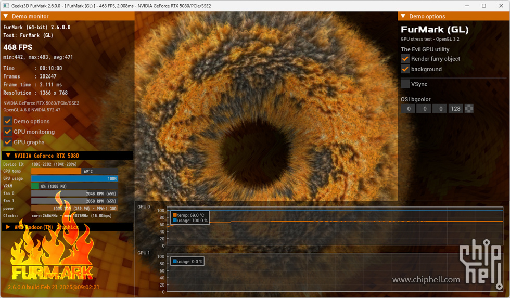Maximize the FurMark window
This screenshot has width=510, height=298.
click(x=484, y=6)
